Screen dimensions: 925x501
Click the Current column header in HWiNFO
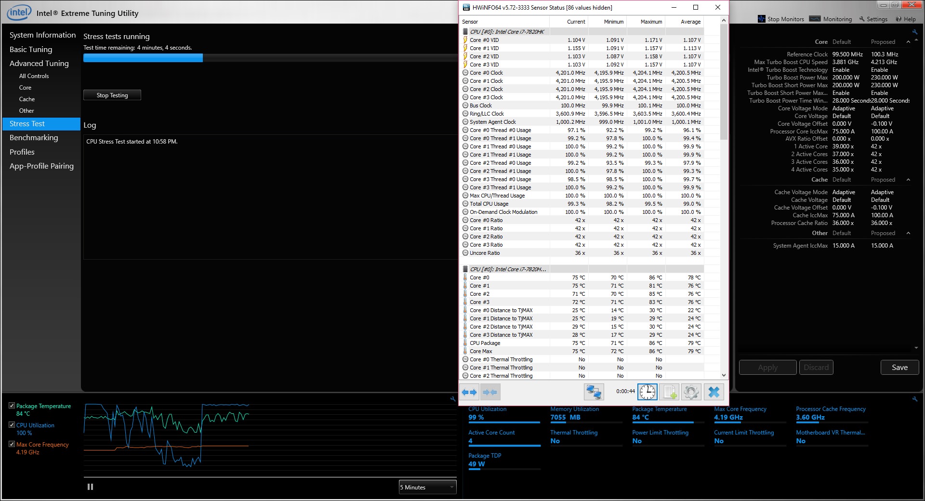[568, 22]
